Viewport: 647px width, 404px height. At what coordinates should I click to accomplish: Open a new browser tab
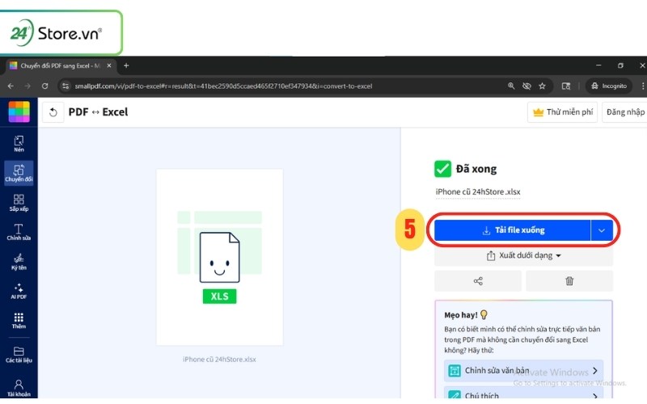126,65
